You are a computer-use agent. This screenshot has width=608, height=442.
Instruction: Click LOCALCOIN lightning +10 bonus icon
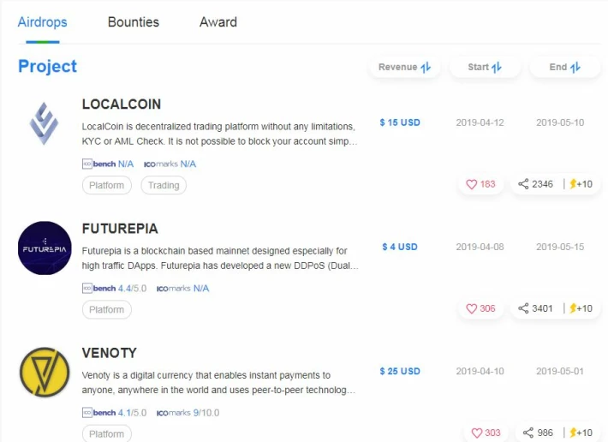point(581,184)
